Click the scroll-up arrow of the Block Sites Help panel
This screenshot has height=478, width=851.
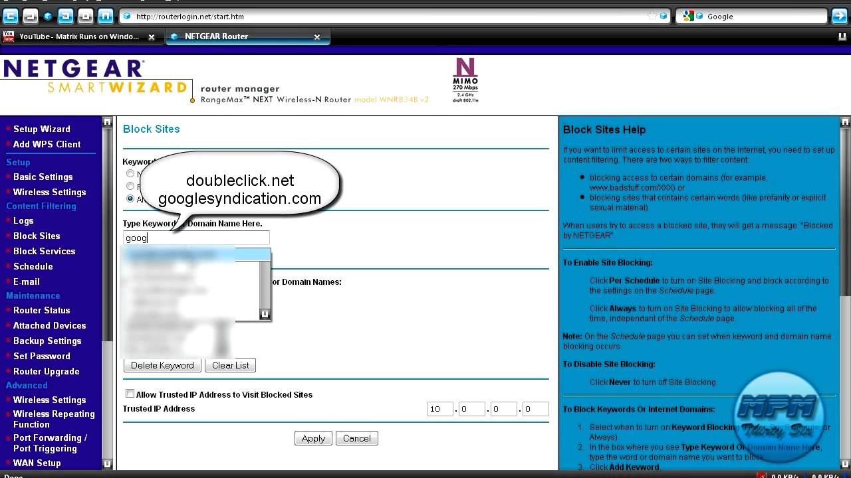coord(846,122)
